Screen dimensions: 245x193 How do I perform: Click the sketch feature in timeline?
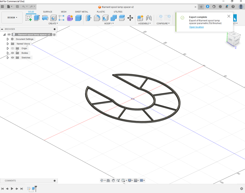click(x=29, y=189)
